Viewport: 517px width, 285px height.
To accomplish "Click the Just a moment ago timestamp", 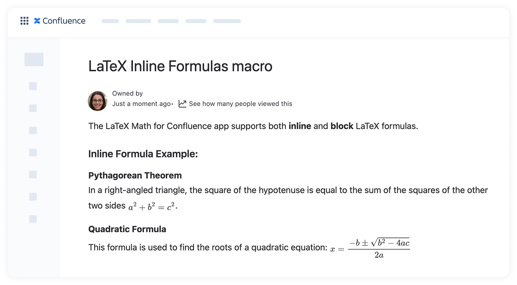I will click(141, 103).
